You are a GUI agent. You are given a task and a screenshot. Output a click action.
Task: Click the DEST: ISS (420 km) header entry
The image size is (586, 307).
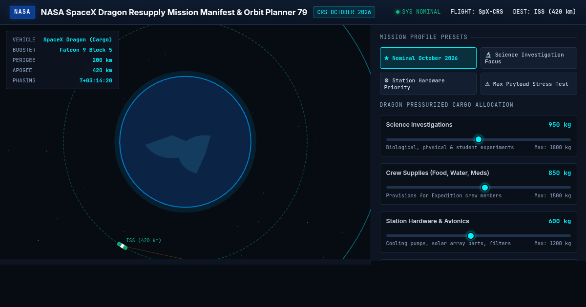coord(544,12)
